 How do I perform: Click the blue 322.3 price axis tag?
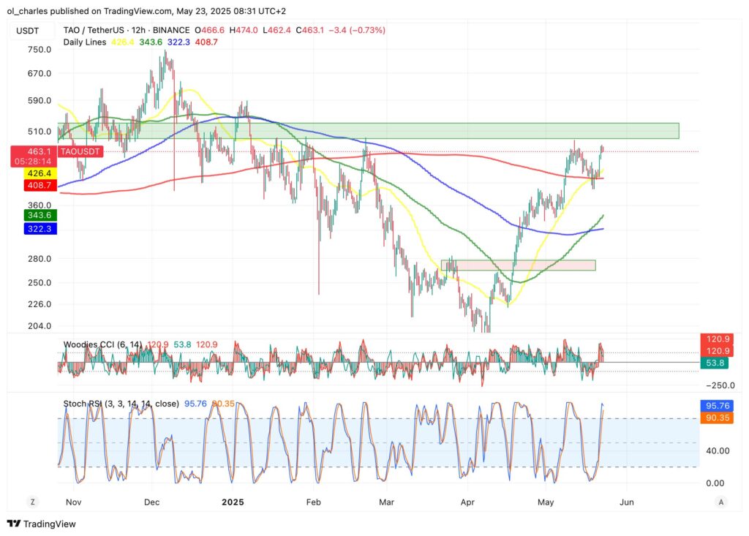38,229
